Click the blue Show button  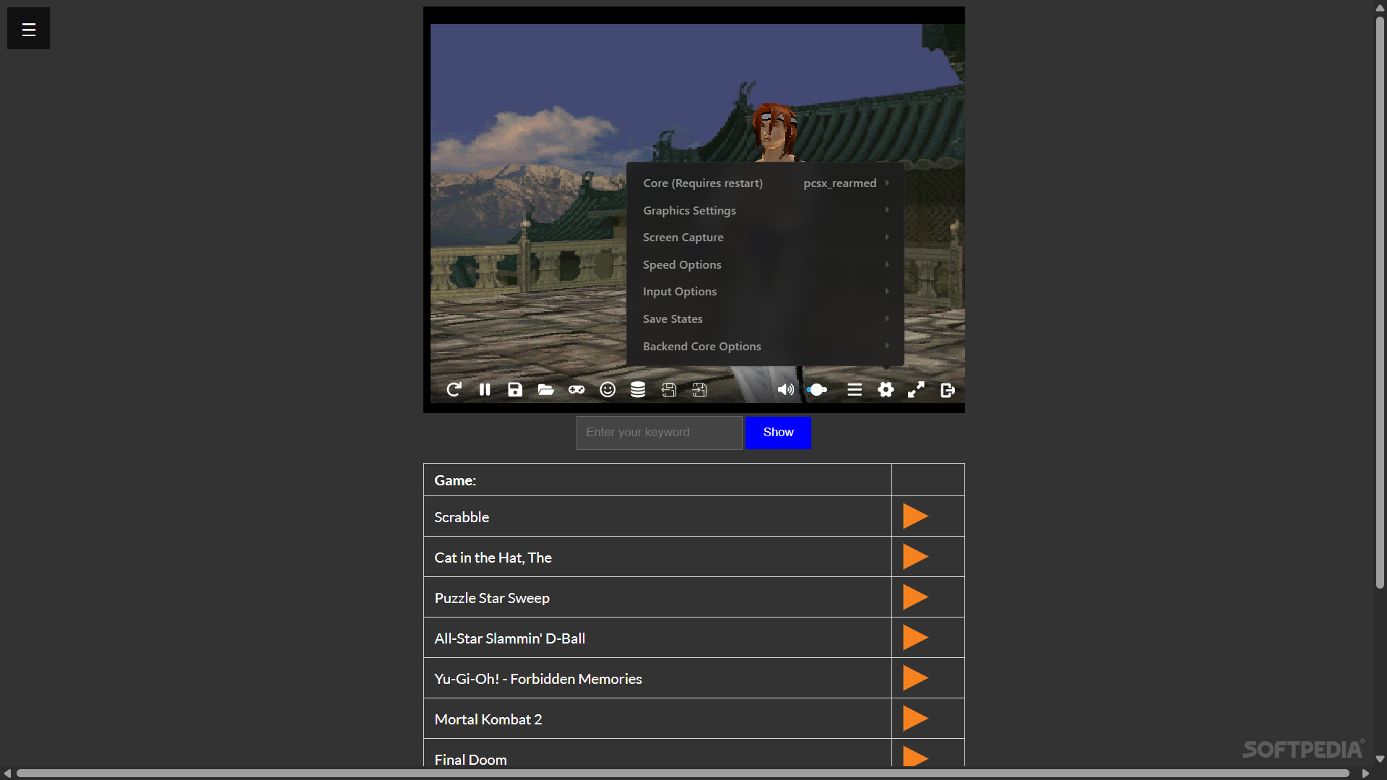(x=778, y=433)
